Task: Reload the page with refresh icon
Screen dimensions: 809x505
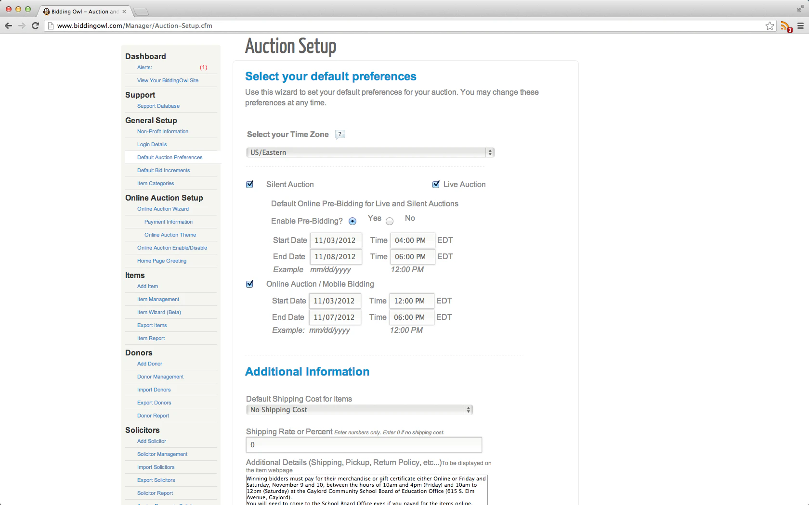Action: click(35, 25)
